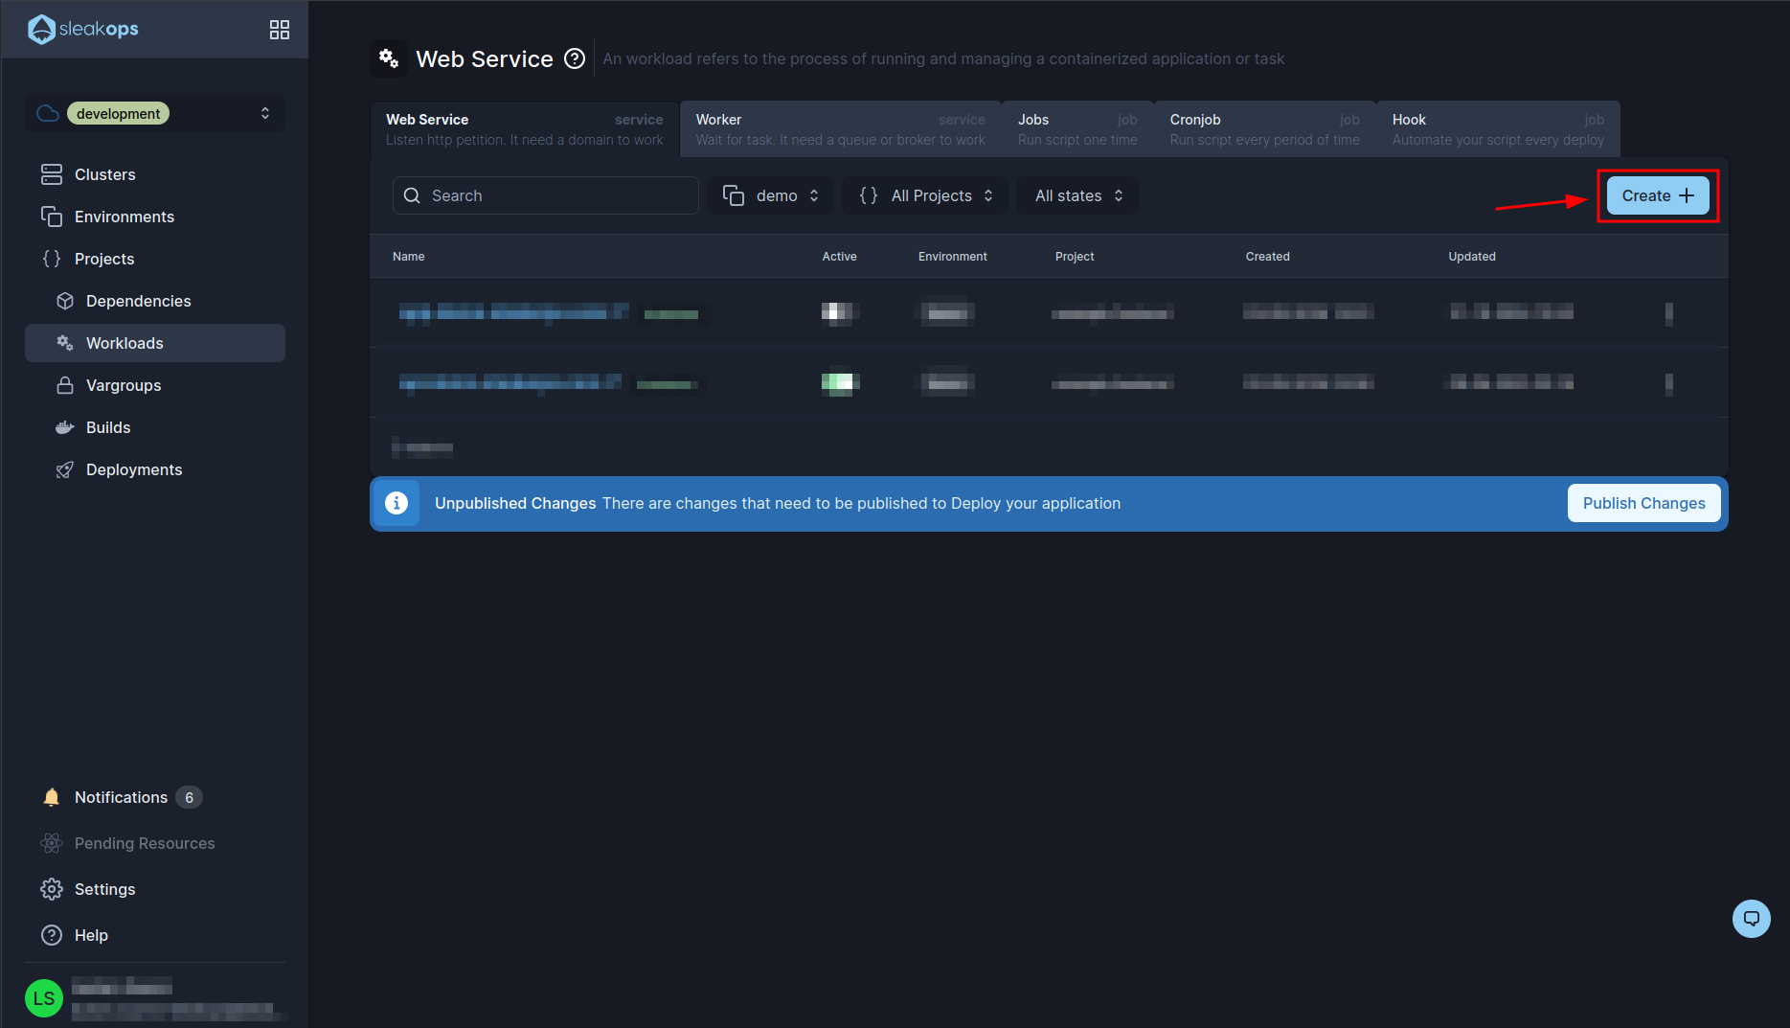Click Pending Resources label
Viewport: 1790px width, 1028px height.
pyautogui.click(x=145, y=843)
